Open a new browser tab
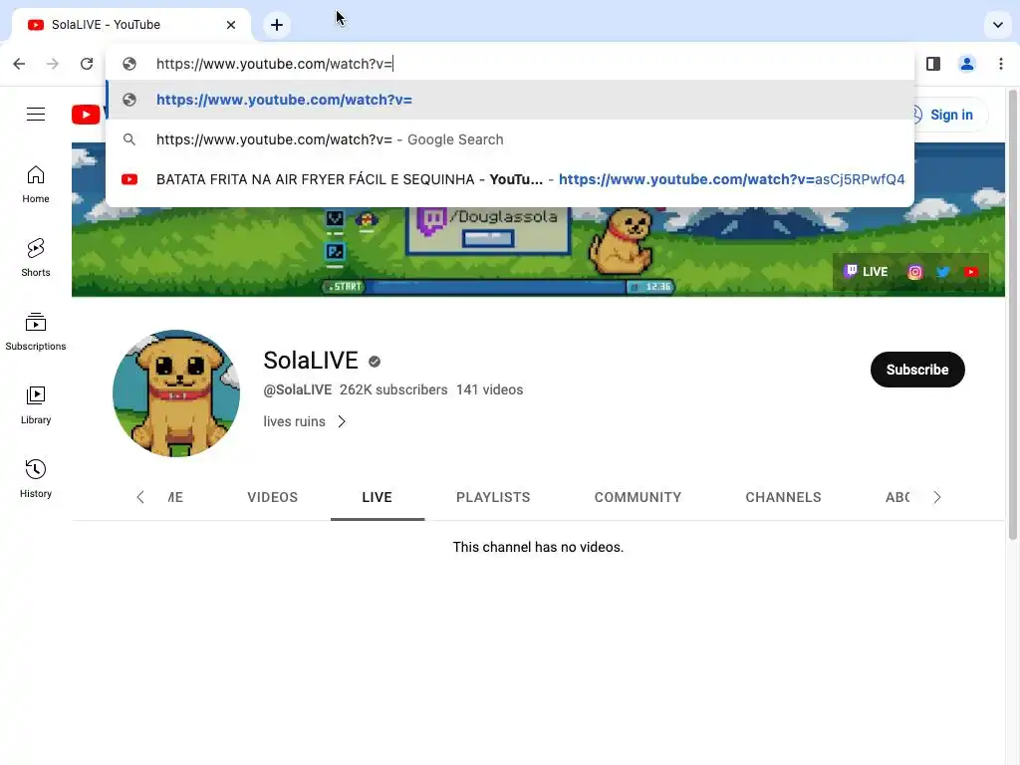The width and height of the screenshot is (1020, 765). [x=277, y=25]
